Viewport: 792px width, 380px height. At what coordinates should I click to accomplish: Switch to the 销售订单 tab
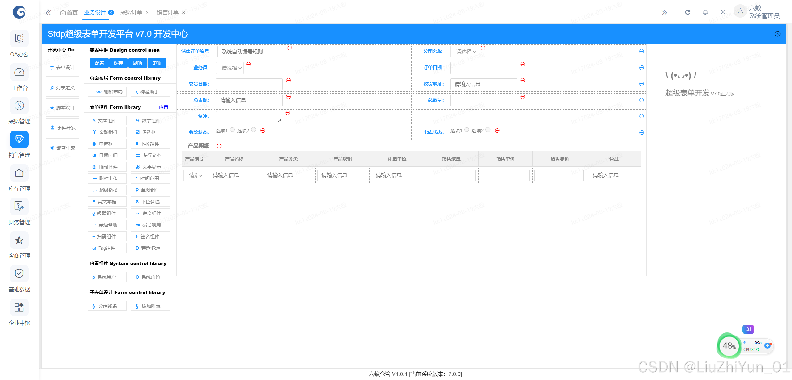pyautogui.click(x=167, y=12)
